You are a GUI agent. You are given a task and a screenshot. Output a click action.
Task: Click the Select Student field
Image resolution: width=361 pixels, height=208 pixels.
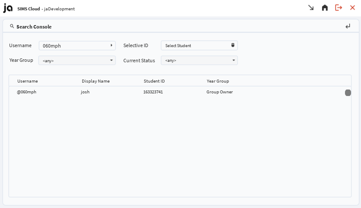[x=199, y=45]
